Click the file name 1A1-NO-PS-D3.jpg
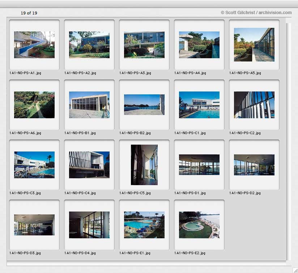 point(25,253)
